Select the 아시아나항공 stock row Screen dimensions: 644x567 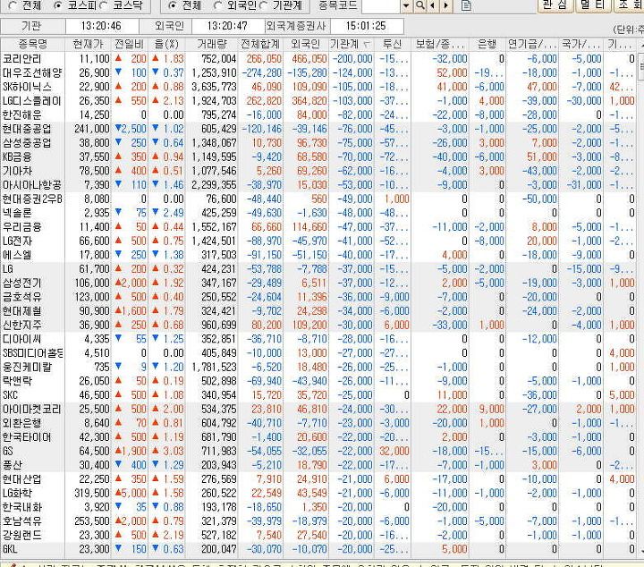pos(318,185)
